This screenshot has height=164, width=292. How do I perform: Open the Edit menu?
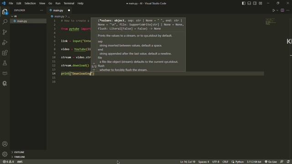(x=19, y=3)
